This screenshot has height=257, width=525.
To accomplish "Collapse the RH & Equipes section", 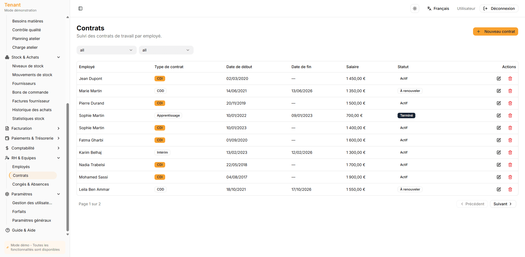I will 33,158.
